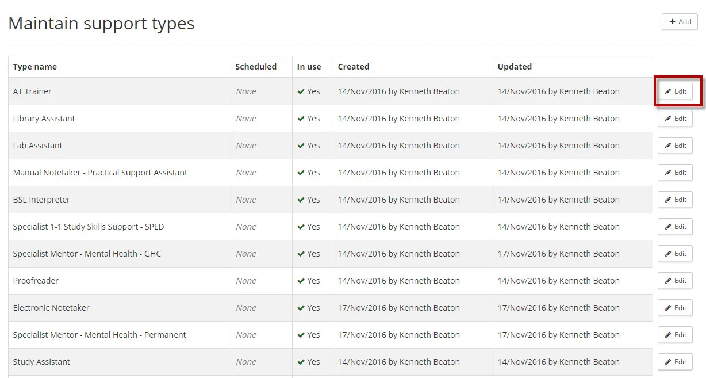Viewport: 706px width, 378px height.
Task: Edit the Specialist Mentor Mental Health Permanent entry
Action: pos(675,335)
